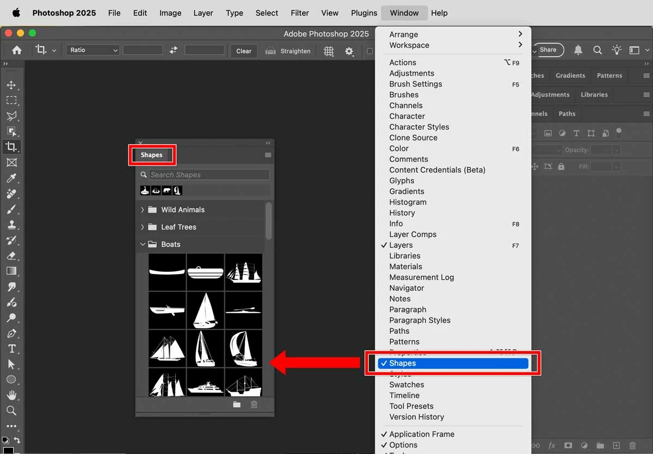Open the Apple menu
653x454 pixels.
16,13
